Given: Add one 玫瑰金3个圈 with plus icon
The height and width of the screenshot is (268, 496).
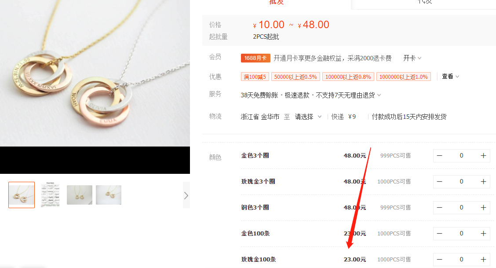Looking at the screenshot, I should click(x=483, y=182).
